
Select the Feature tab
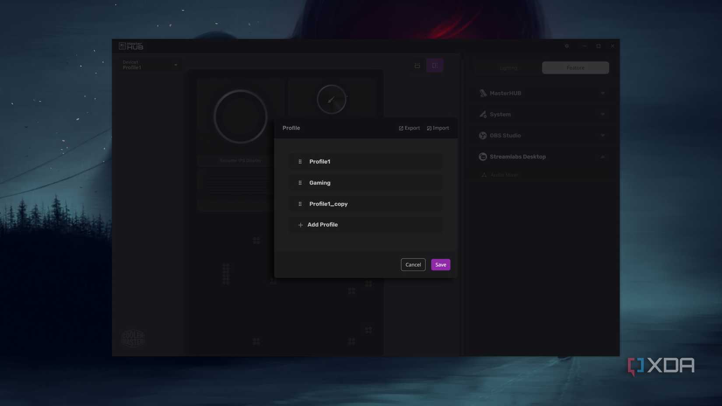point(575,67)
